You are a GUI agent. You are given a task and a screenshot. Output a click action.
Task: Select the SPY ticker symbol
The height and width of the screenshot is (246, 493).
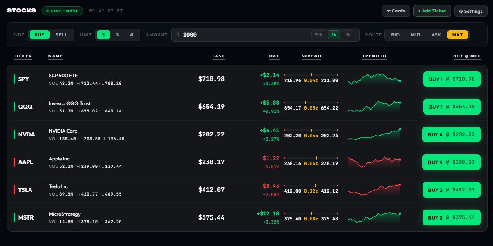click(x=24, y=79)
